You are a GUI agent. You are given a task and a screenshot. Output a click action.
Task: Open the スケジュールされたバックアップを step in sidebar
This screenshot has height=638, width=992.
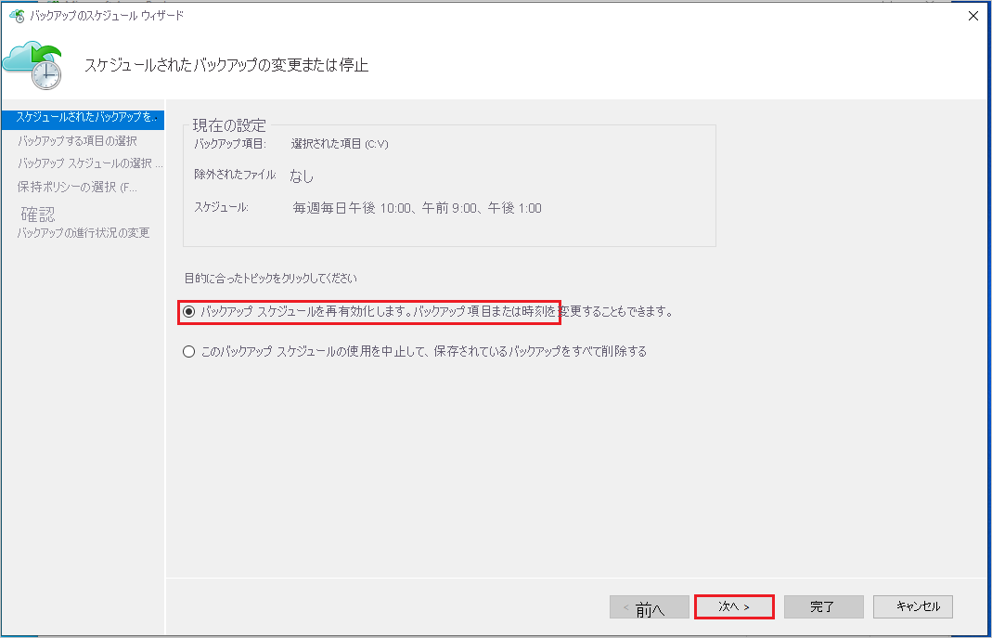[x=83, y=118]
